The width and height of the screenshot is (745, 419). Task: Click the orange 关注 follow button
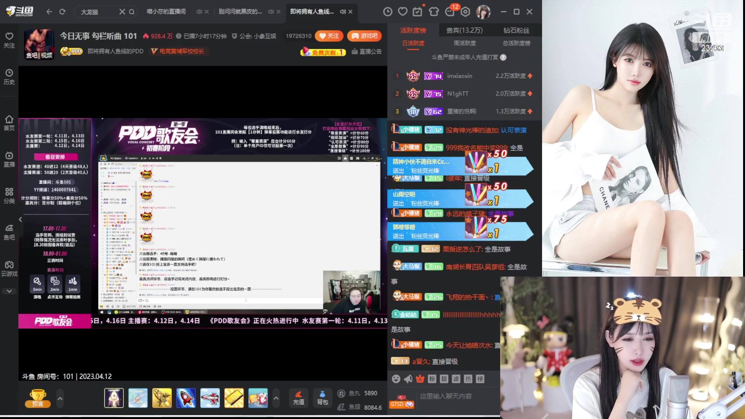(329, 36)
